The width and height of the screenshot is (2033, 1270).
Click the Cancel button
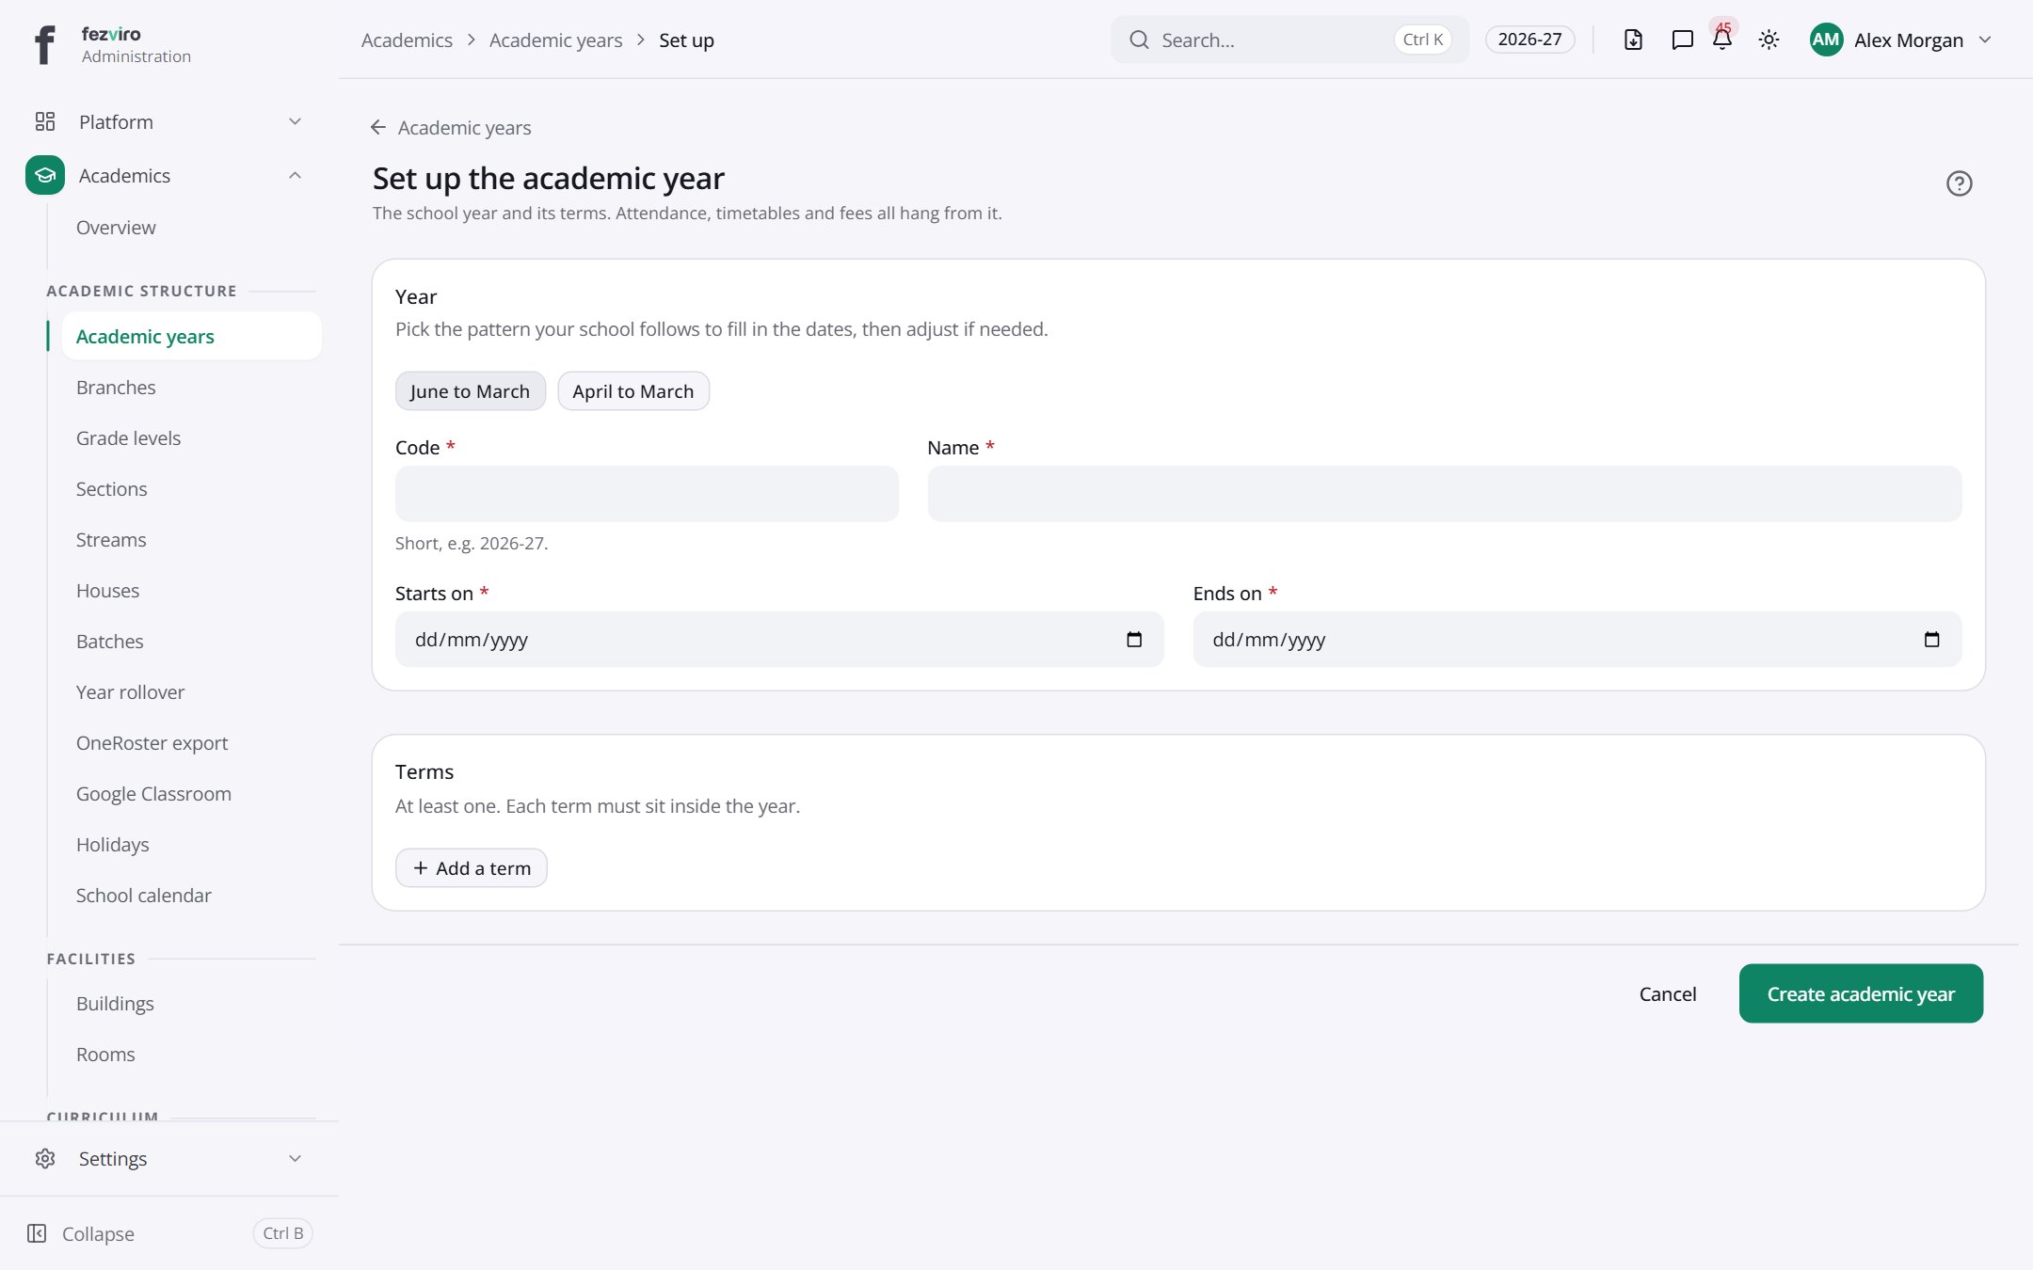click(1668, 993)
